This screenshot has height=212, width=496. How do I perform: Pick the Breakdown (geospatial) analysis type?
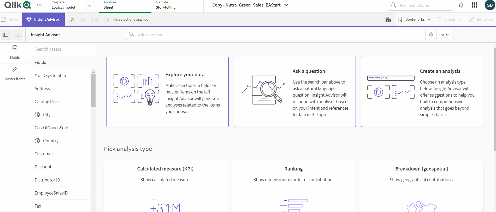pyautogui.click(x=422, y=186)
